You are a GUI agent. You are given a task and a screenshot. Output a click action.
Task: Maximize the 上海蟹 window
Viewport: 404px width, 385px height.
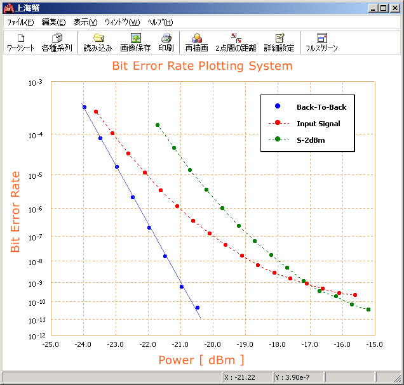(x=384, y=8)
